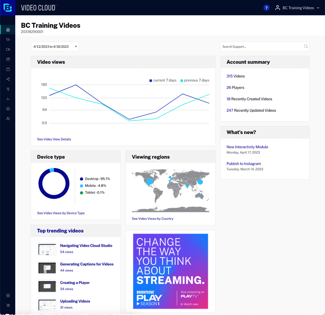Open the Players play-circle icon in sidebar
This screenshot has height=315, width=325.
pos(8,109)
